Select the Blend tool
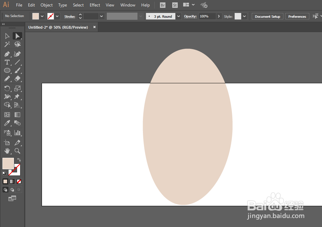322x227 pixels. (17, 123)
